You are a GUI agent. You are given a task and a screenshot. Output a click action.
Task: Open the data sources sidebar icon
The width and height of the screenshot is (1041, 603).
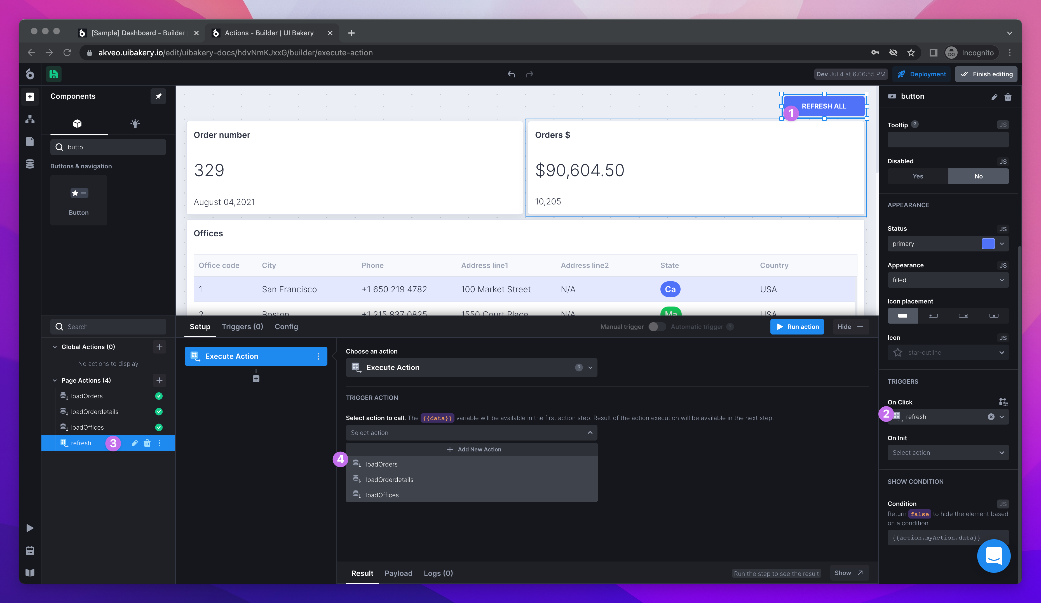30,164
